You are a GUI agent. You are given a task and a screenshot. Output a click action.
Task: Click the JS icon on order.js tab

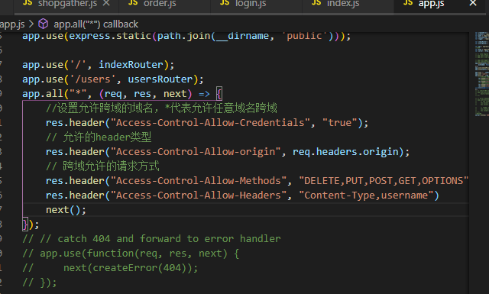pyautogui.click(x=133, y=3)
